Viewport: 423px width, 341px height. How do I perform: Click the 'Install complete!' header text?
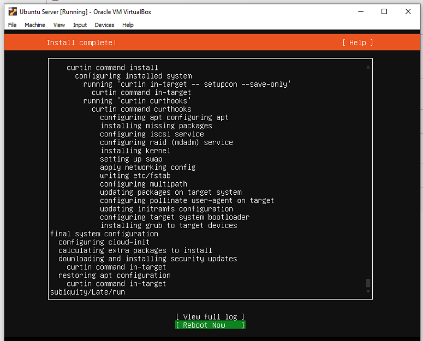click(x=81, y=43)
